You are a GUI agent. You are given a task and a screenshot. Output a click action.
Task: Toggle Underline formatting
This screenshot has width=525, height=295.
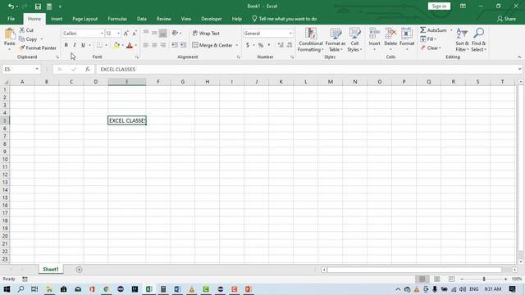[x=83, y=45]
